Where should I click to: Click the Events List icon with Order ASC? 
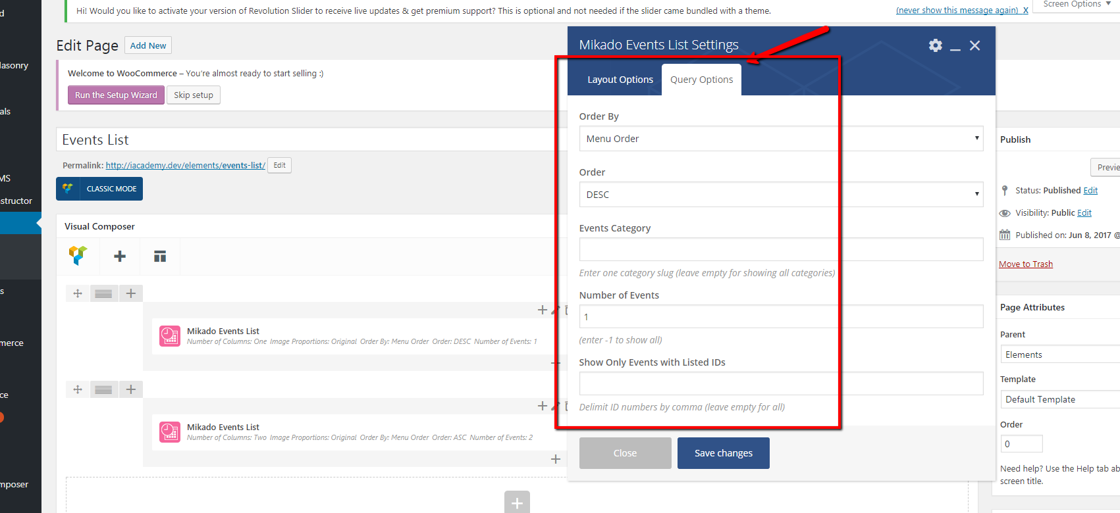pyautogui.click(x=170, y=432)
